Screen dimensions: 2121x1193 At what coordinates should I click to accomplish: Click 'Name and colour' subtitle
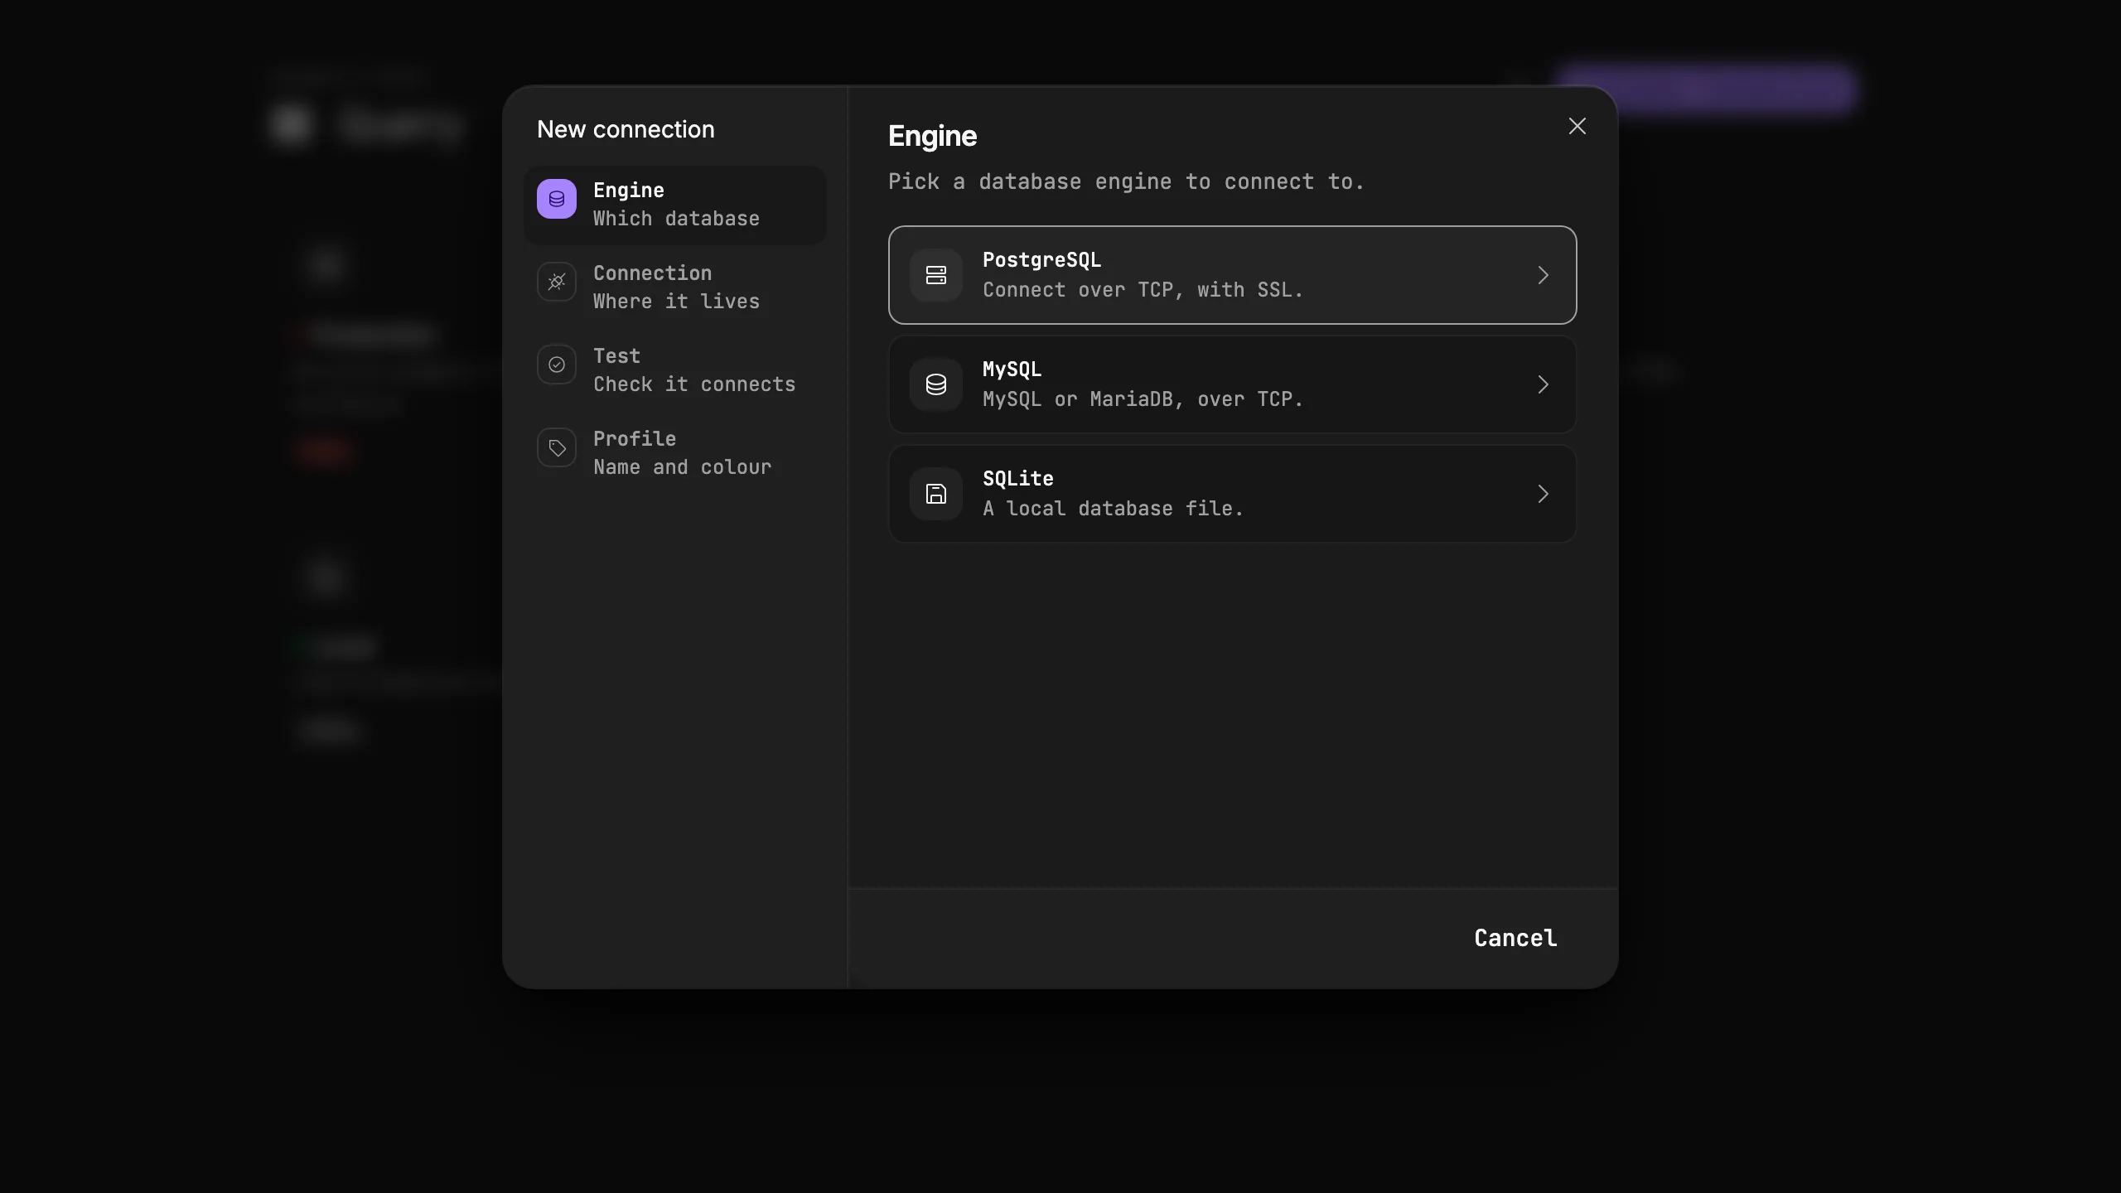click(x=682, y=467)
